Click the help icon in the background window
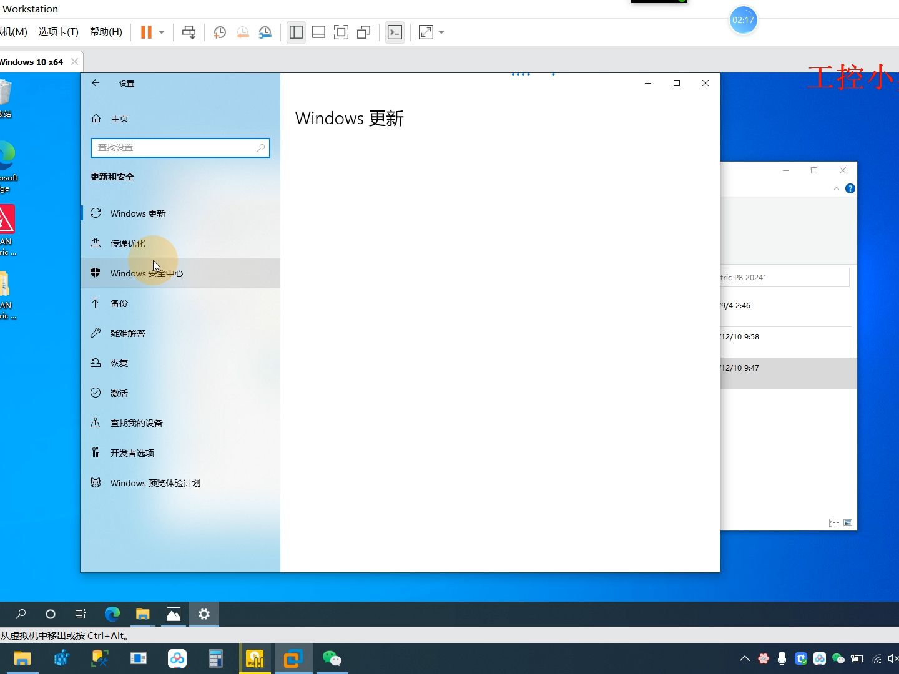This screenshot has height=674, width=899. [850, 188]
